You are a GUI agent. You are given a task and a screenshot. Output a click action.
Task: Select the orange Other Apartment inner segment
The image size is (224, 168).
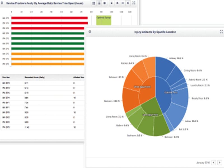[x=148, y=88]
